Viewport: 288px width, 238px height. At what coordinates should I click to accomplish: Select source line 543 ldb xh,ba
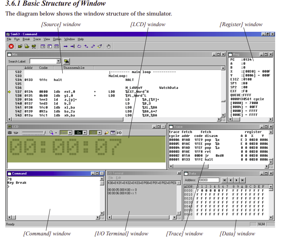point(114,115)
